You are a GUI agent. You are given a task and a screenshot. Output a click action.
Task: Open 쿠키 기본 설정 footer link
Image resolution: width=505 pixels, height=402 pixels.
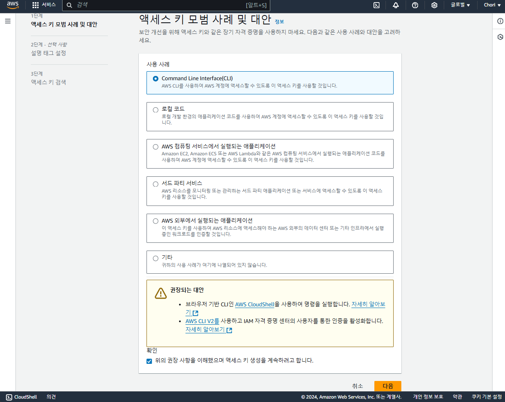point(487,397)
